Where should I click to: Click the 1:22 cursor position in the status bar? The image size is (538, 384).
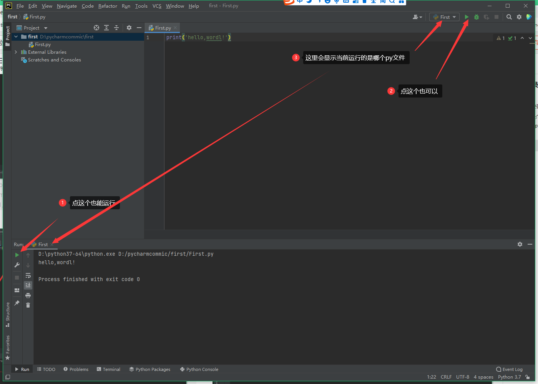coord(432,377)
